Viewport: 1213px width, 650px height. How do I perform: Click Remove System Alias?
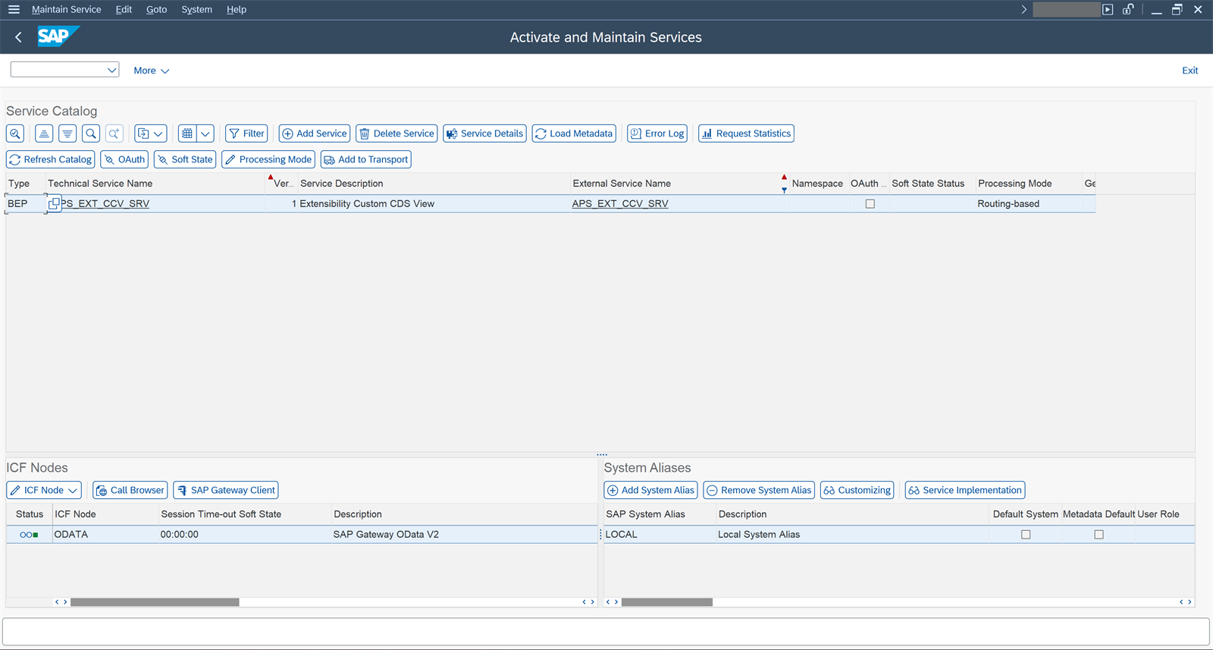coord(759,490)
